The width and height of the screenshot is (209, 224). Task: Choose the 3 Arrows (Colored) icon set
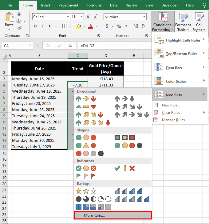coord(86,99)
